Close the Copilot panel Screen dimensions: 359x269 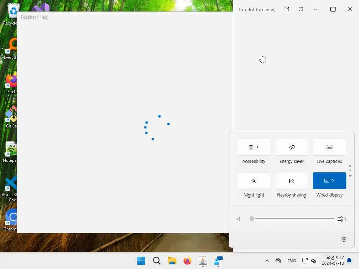[x=350, y=9]
